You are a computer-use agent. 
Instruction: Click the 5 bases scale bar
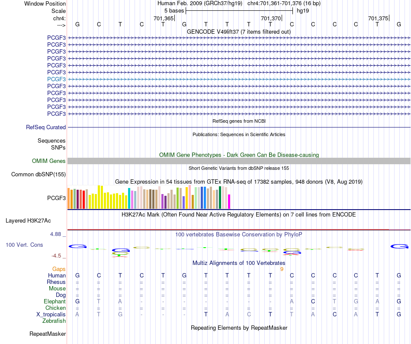coord(239,11)
